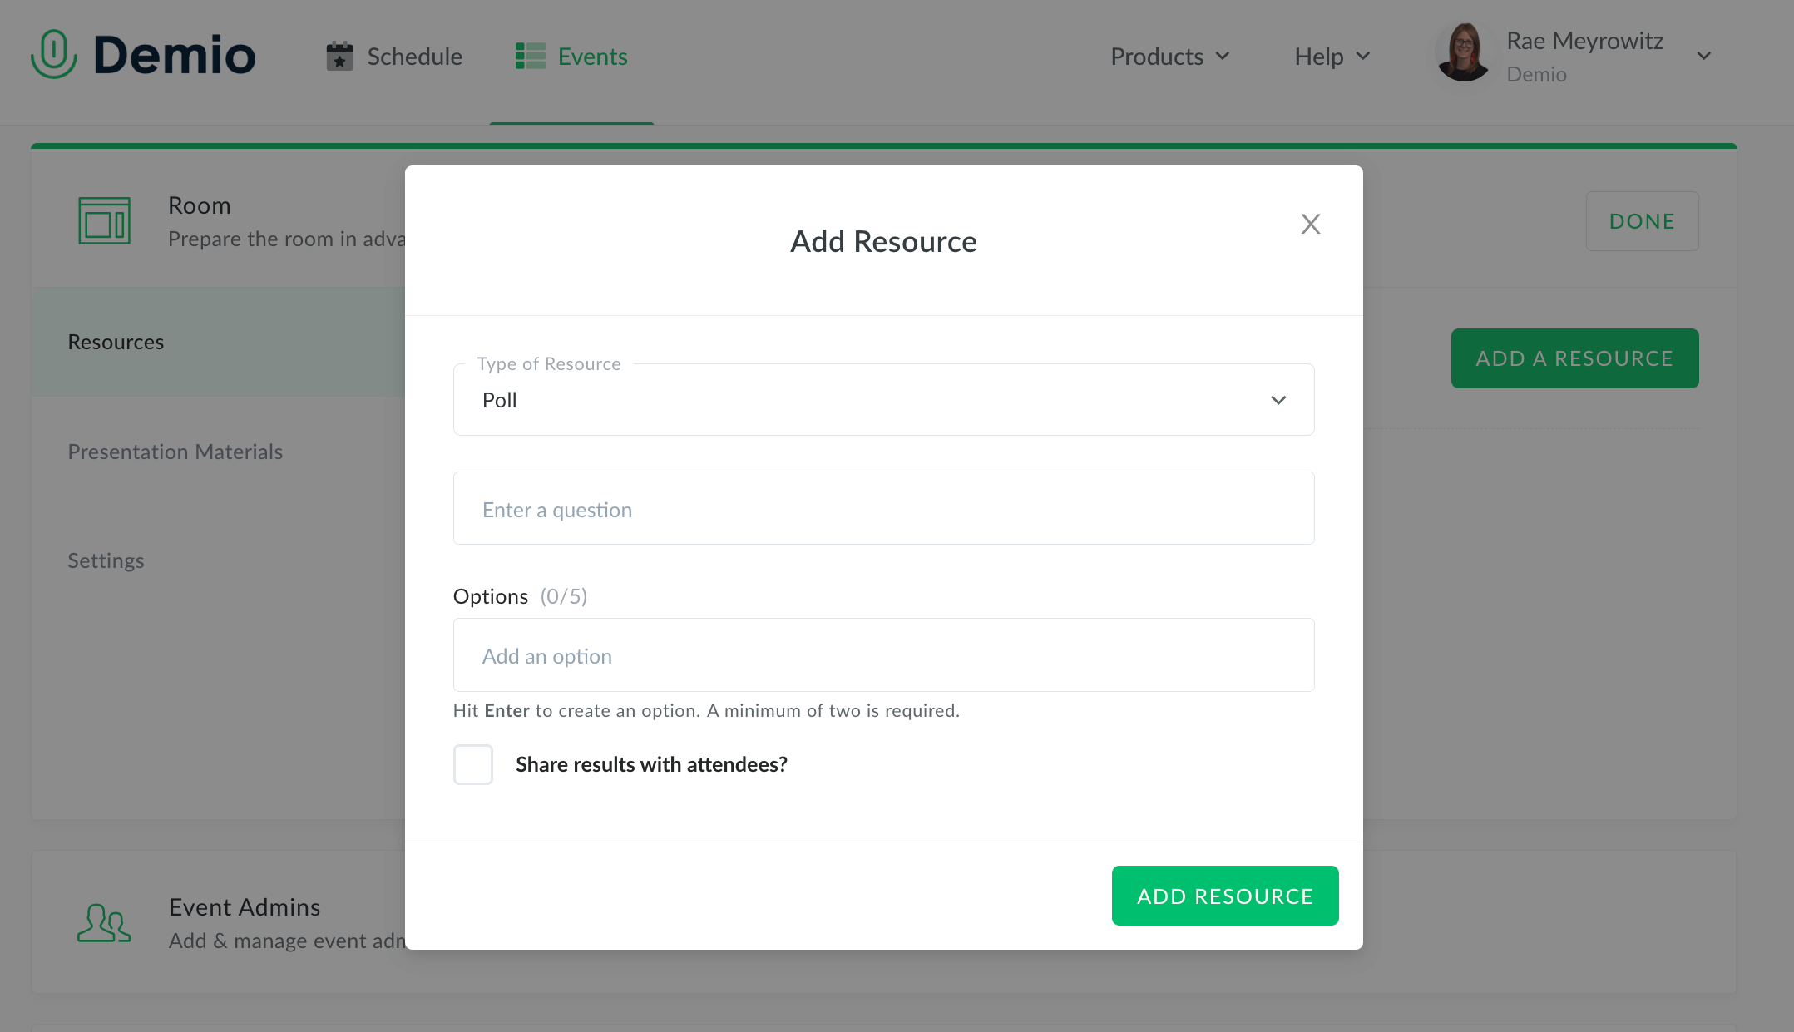Click the DONE button
The height and width of the screenshot is (1032, 1794).
tap(1641, 220)
